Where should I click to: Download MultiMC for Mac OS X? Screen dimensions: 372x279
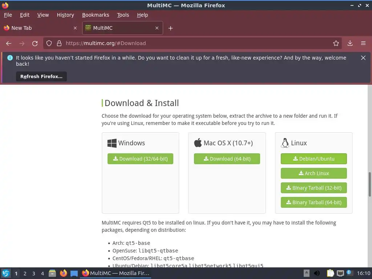pos(227,159)
